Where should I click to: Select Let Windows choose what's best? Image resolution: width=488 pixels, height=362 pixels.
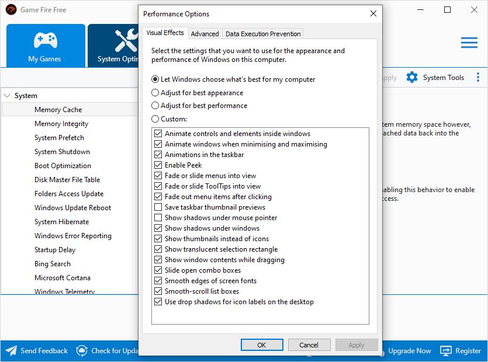(x=155, y=79)
